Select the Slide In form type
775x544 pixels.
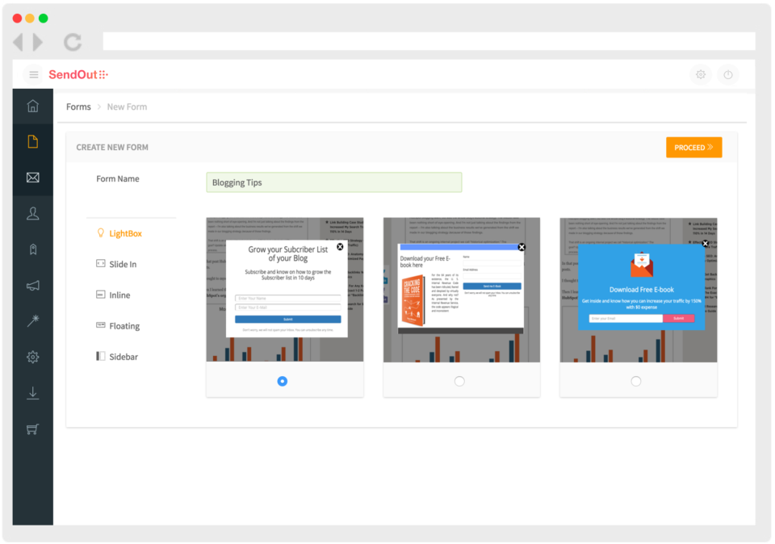tap(118, 264)
